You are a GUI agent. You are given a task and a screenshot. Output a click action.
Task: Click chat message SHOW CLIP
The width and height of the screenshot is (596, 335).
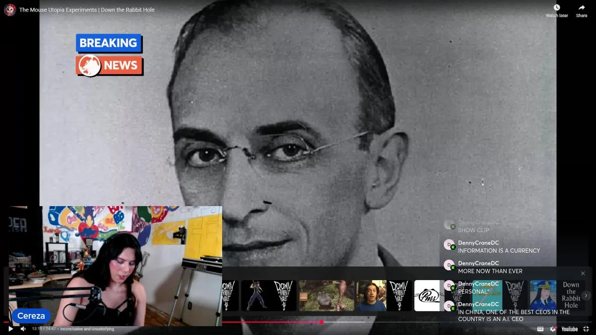(x=474, y=230)
